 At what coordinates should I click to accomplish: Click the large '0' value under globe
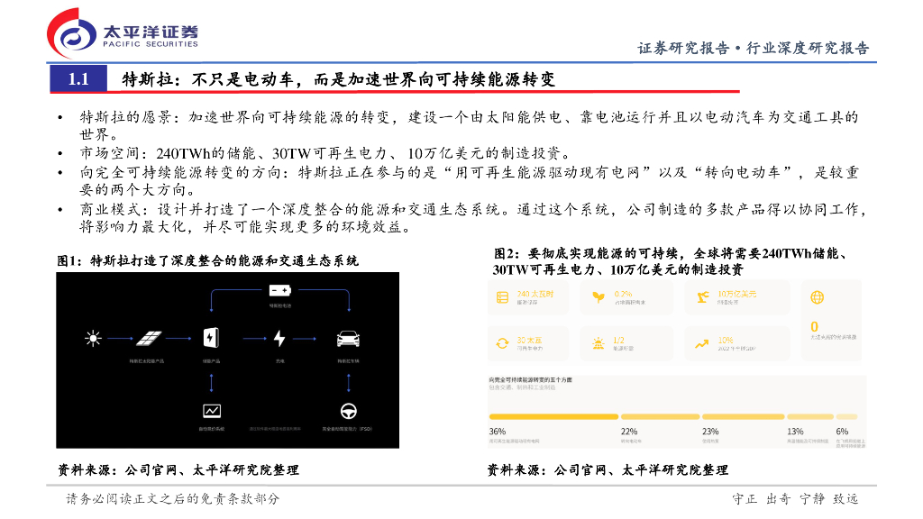814,326
